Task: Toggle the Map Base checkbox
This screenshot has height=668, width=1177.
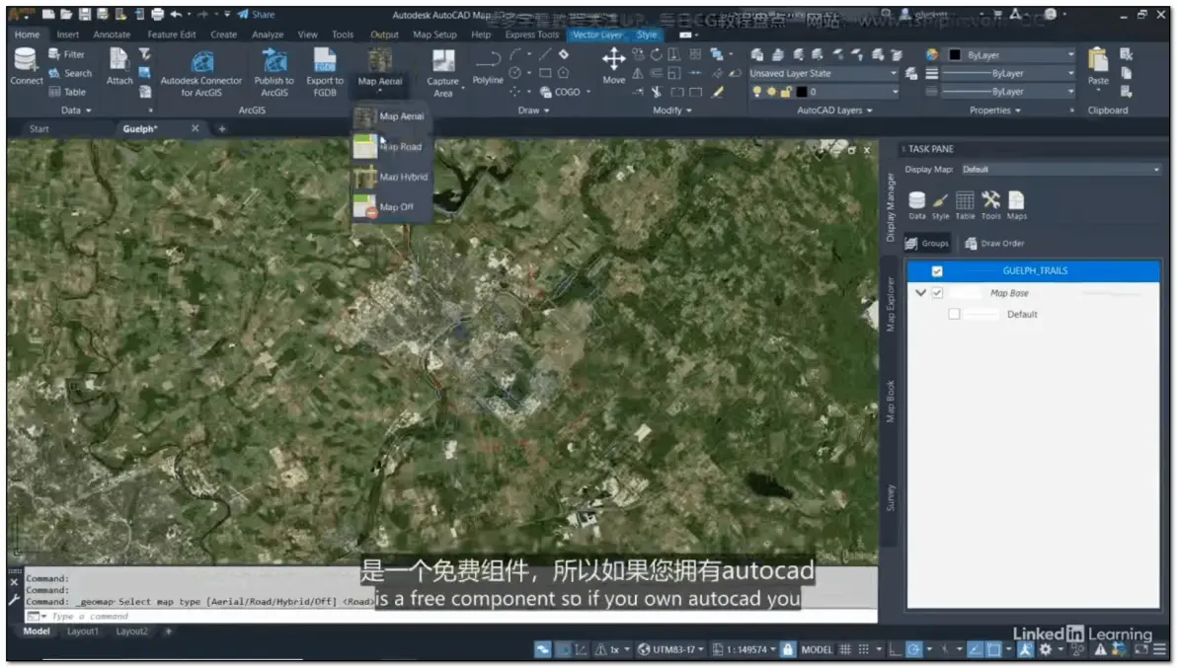Action: [937, 293]
